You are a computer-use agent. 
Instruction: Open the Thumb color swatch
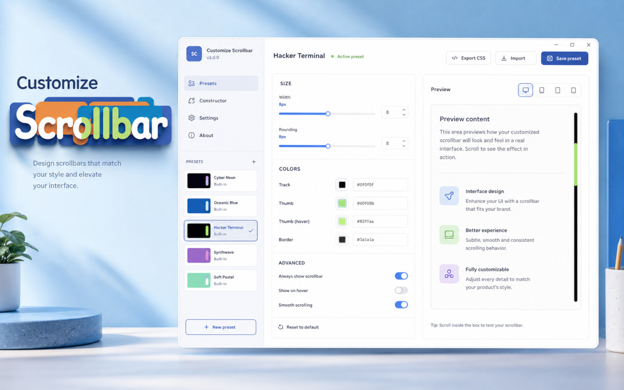pyautogui.click(x=342, y=203)
